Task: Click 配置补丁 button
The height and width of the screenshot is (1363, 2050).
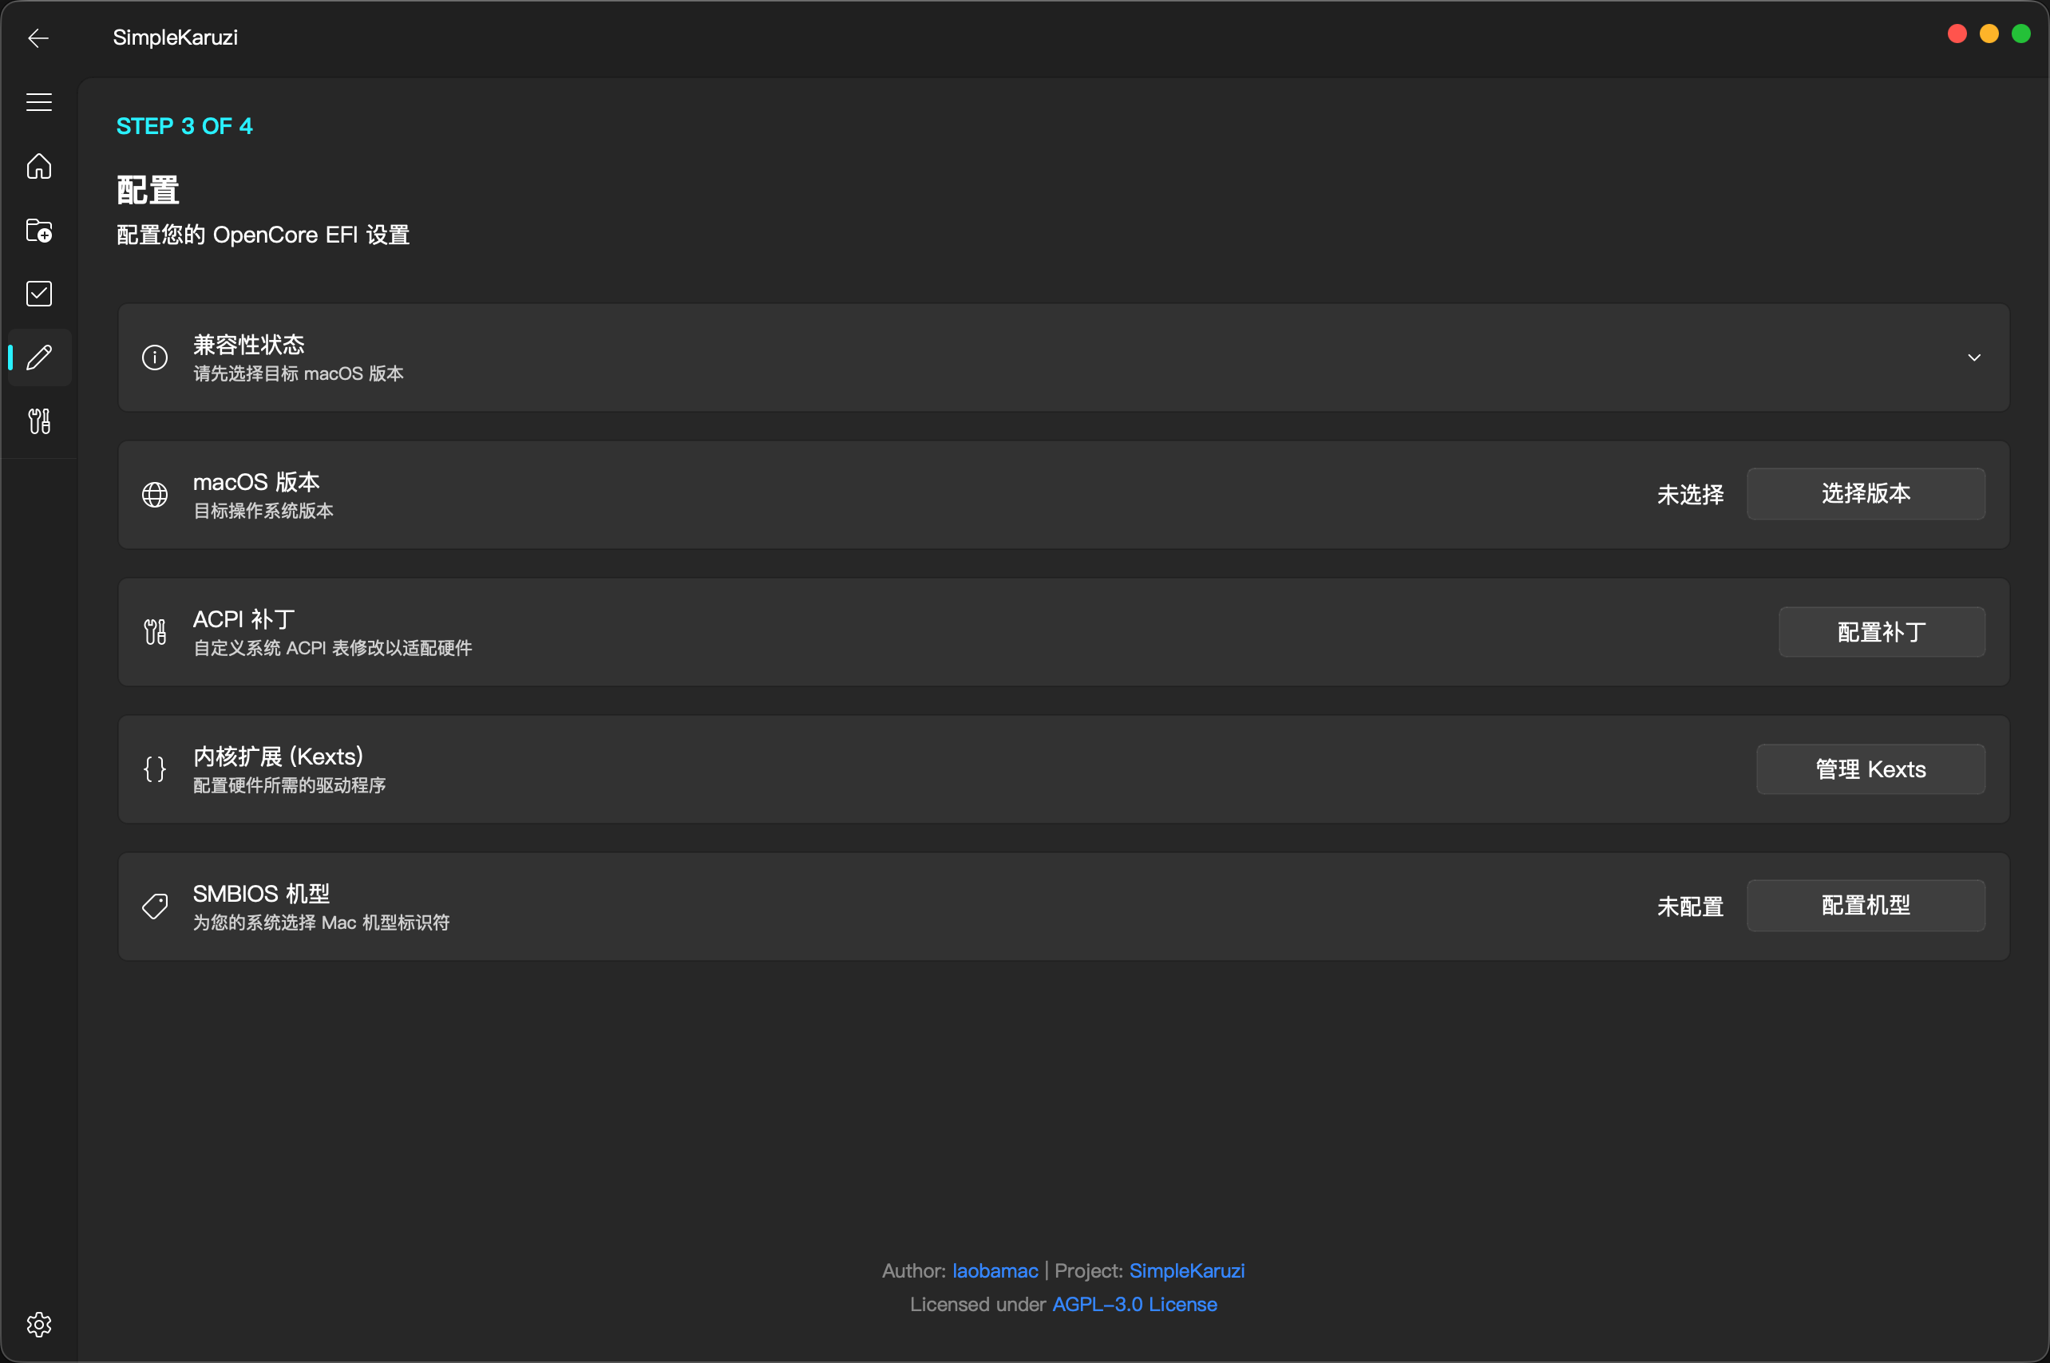Action: (x=1881, y=632)
